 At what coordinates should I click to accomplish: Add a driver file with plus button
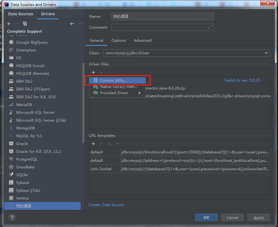coord(93,72)
